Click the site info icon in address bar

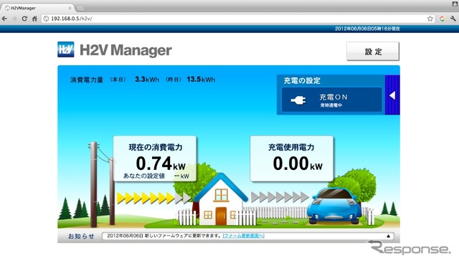pyautogui.click(x=46, y=19)
